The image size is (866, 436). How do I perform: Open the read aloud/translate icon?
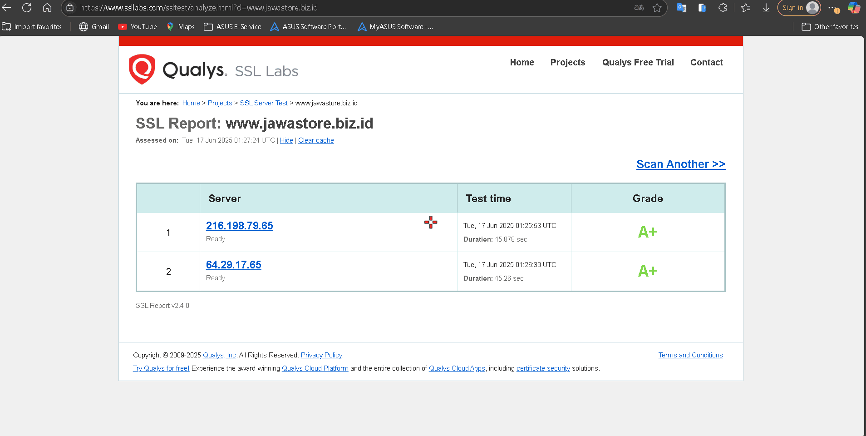(639, 8)
